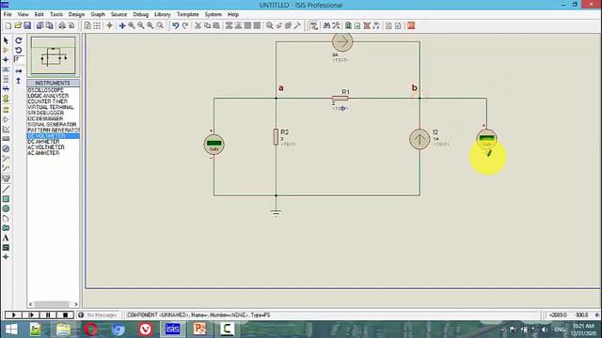The image size is (602, 338).
Task: Open the Template menu
Action: tap(188, 14)
